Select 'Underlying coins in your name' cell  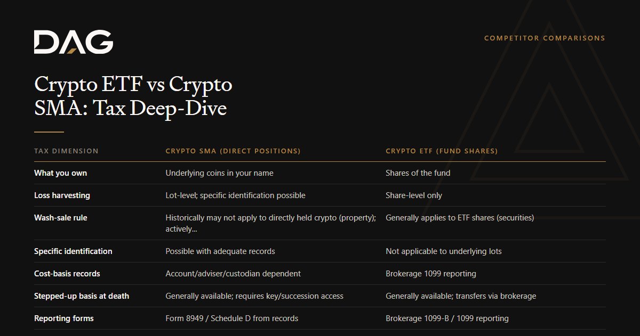pos(219,173)
